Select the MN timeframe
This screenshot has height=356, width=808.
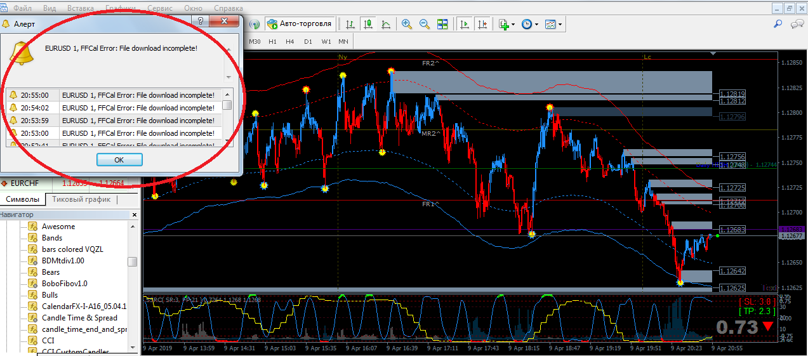pyautogui.click(x=343, y=41)
